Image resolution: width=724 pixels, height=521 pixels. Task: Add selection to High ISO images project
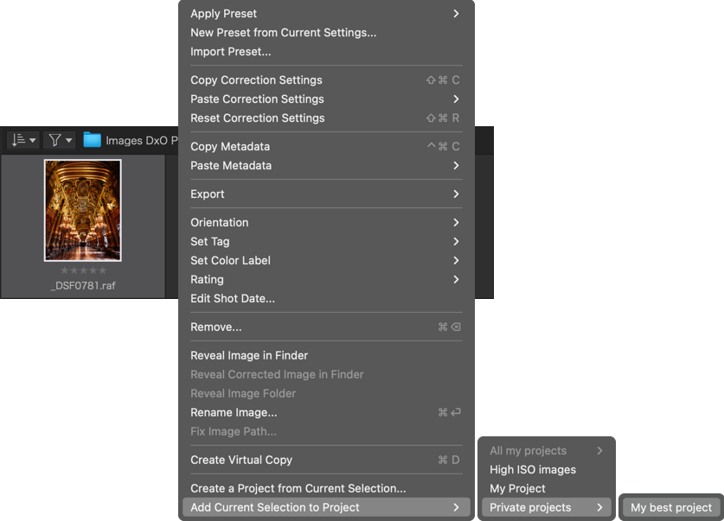pos(546,469)
